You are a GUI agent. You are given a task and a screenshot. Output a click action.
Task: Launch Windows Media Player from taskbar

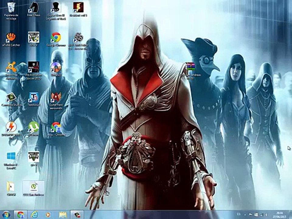click(x=48, y=215)
